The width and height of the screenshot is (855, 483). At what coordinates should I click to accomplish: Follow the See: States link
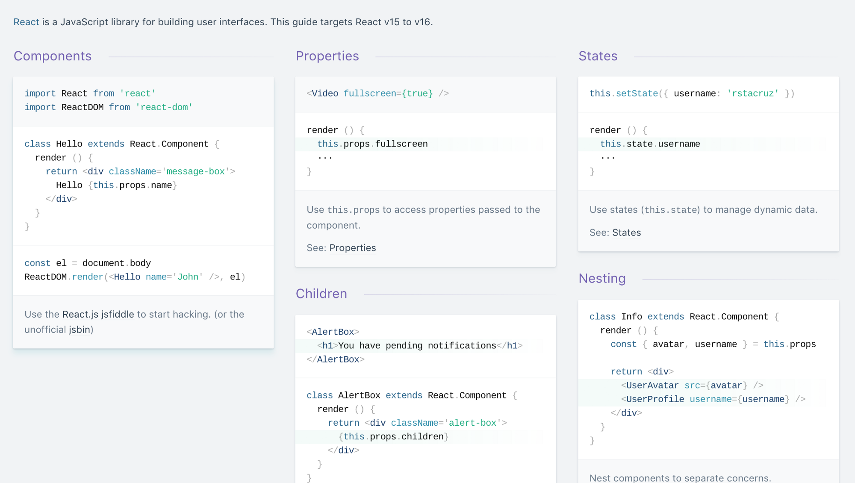pos(626,233)
